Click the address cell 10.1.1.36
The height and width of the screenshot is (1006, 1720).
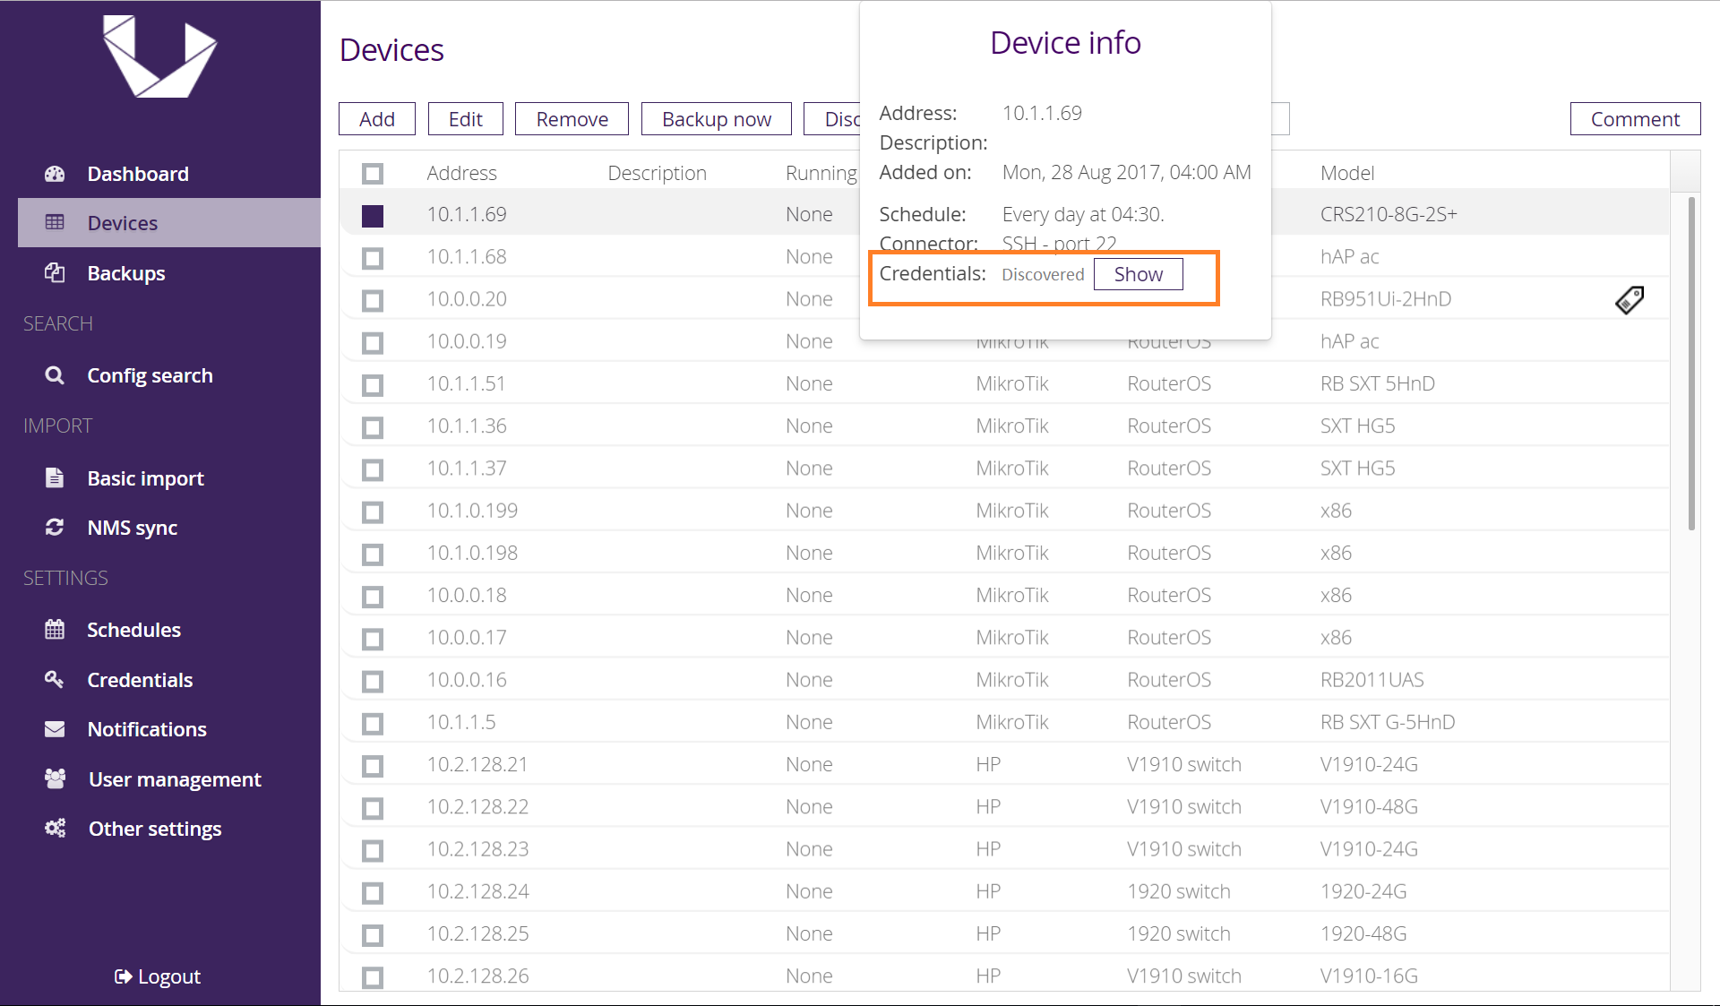(x=467, y=426)
